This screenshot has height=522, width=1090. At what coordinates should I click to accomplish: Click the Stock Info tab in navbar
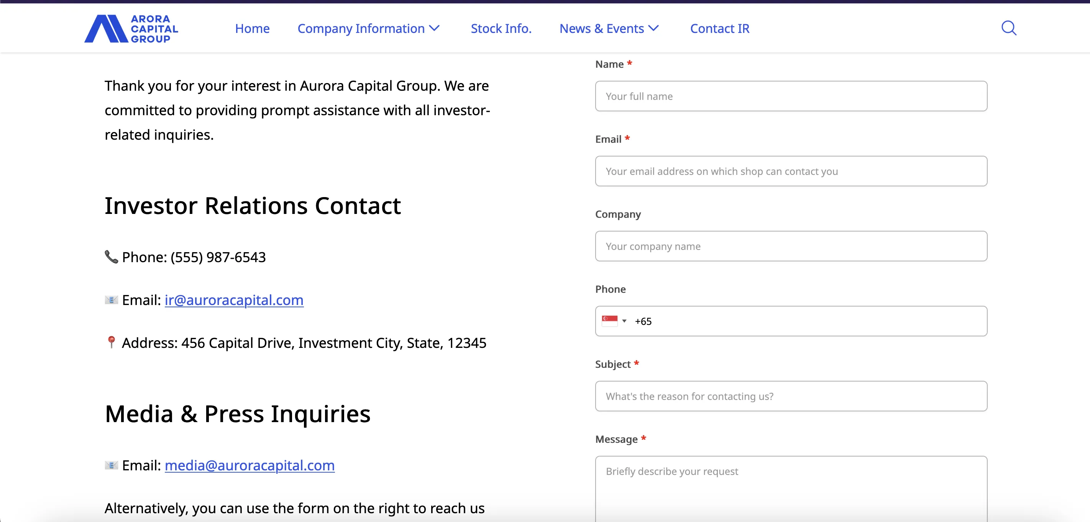pyautogui.click(x=501, y=28)
